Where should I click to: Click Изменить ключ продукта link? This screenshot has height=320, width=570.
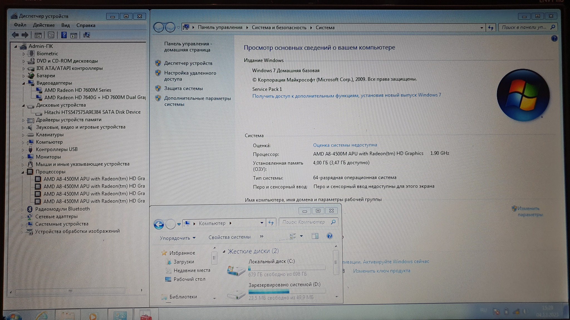click(x=381, y=271)
